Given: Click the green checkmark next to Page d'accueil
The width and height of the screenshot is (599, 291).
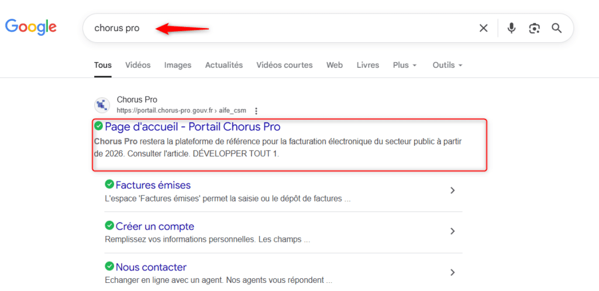Looking at the screenshot, I should click(x=98, y=125).
